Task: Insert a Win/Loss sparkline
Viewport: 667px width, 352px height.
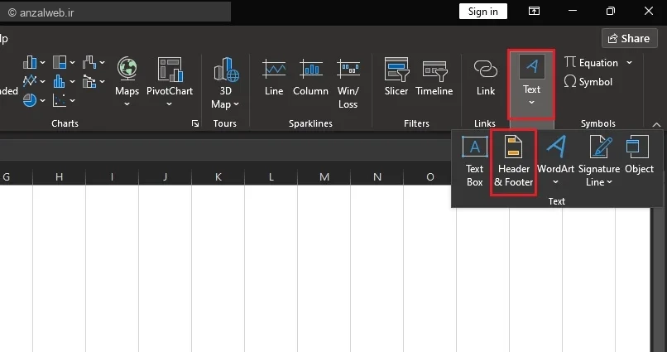Action: pyautogui.click(x=348, y=83)
